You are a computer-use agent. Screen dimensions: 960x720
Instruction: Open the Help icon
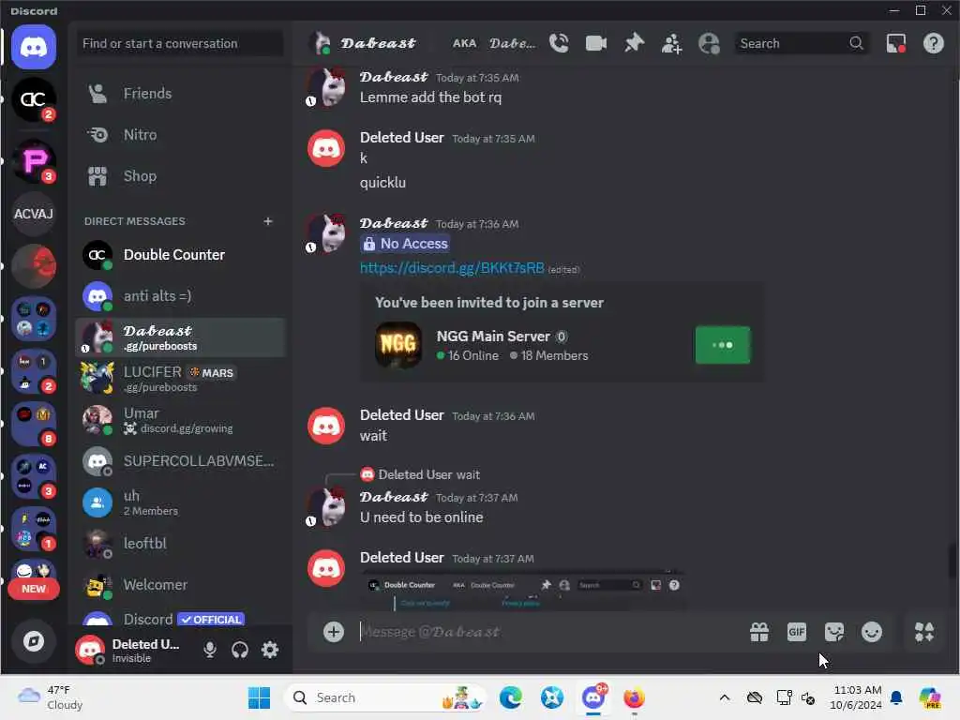click(934, 43)
